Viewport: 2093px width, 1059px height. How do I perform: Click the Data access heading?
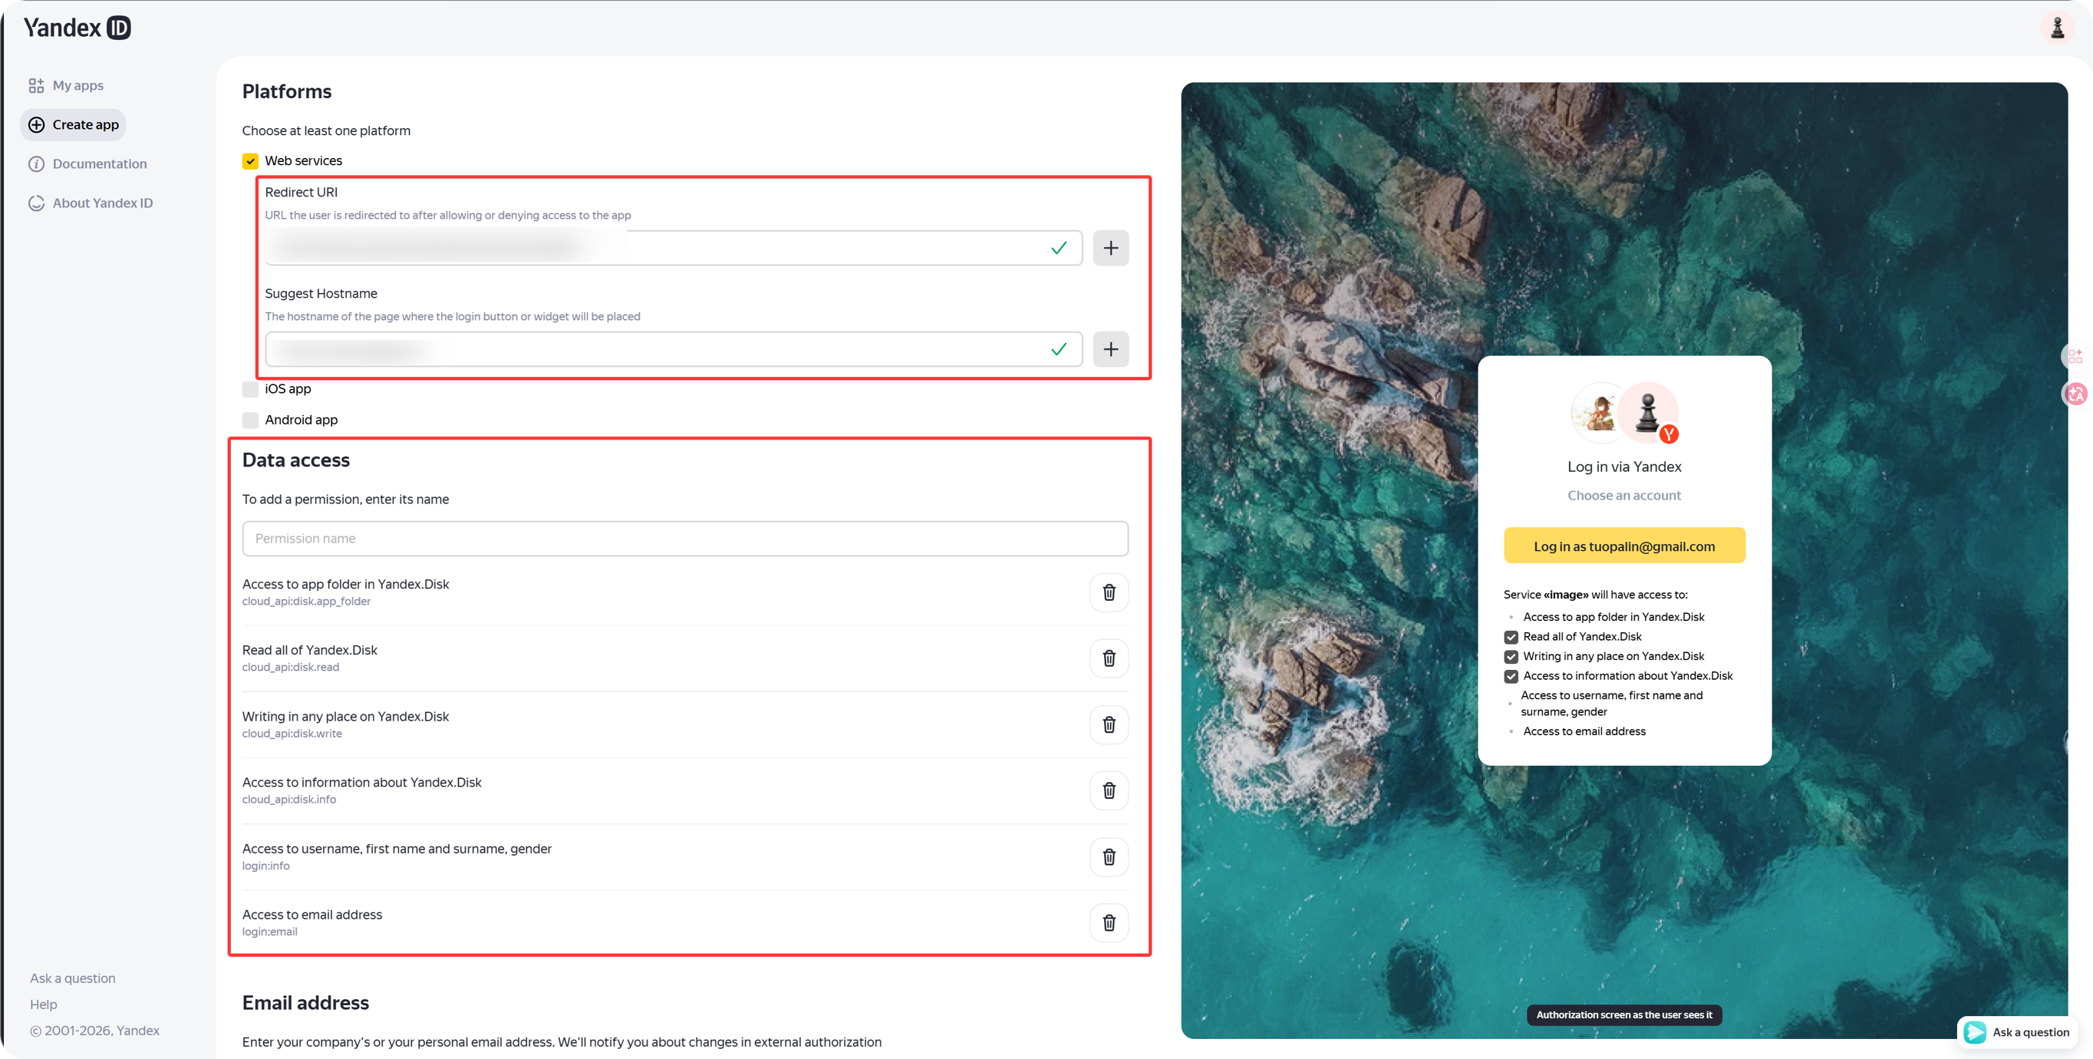tap(295, 460)
